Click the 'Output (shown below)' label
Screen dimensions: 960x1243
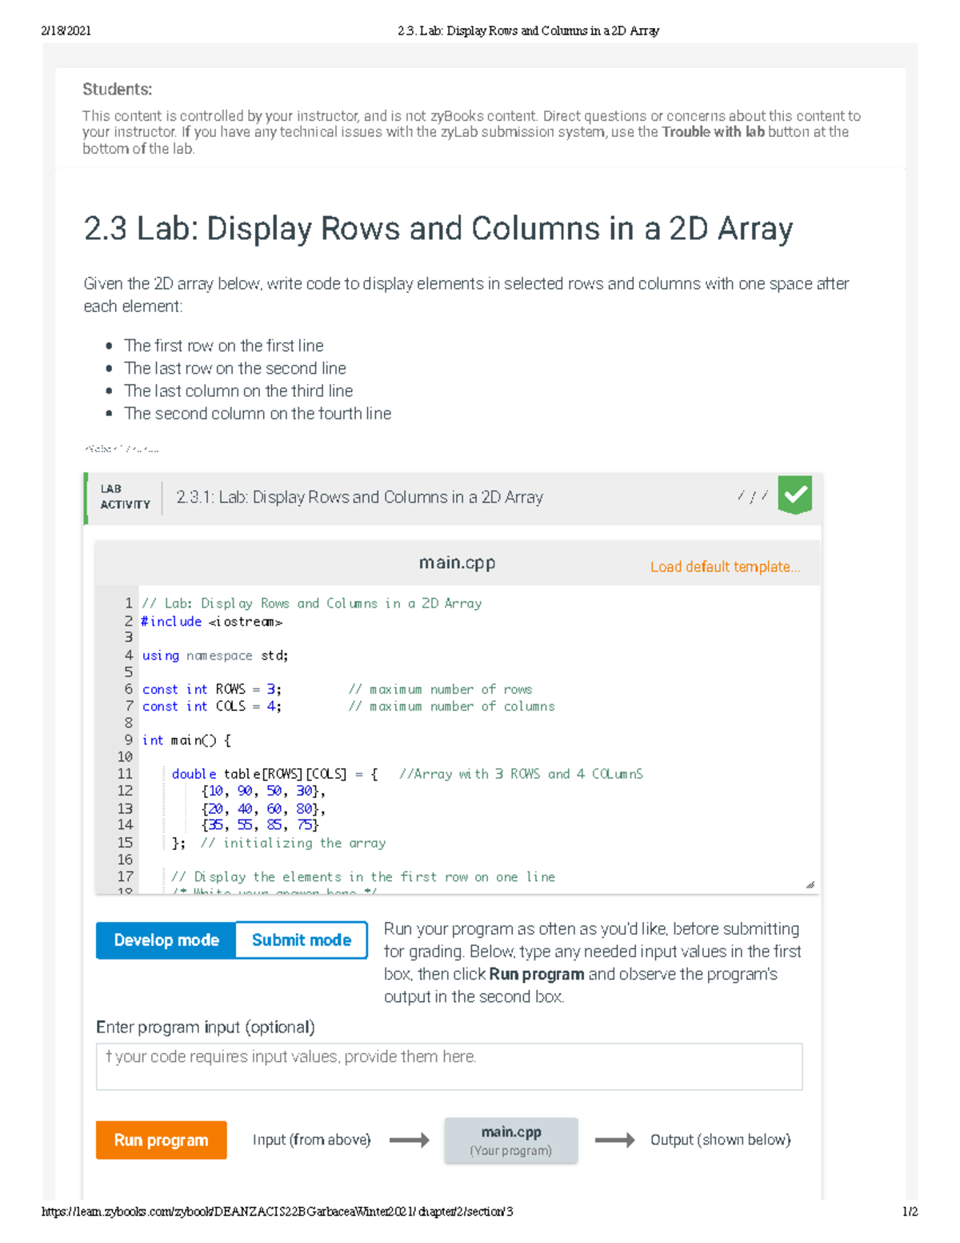(720, 1140)
